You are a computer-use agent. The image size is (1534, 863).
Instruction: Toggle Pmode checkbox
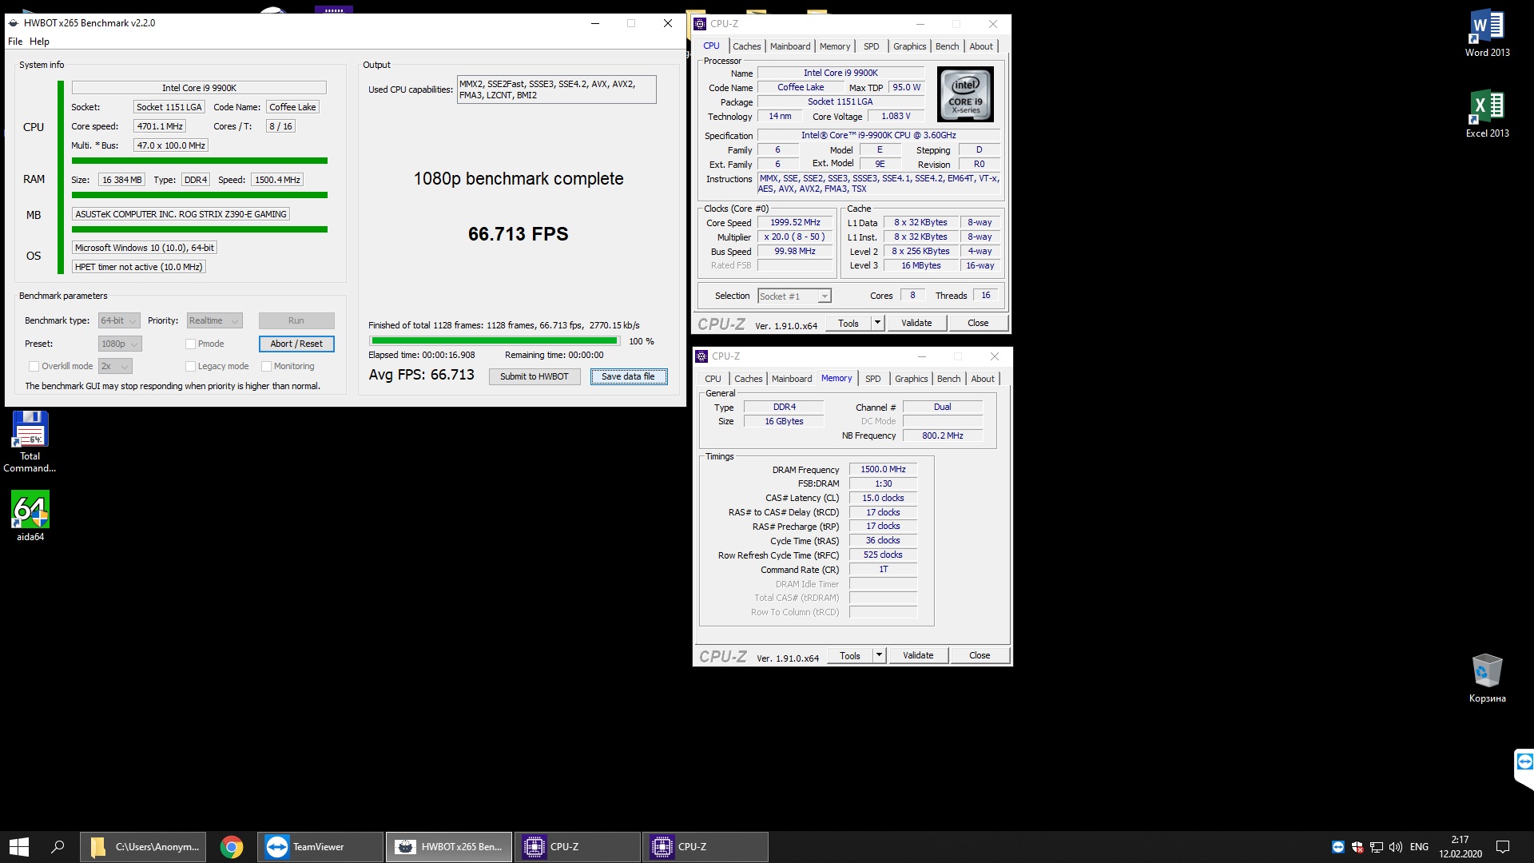pos(190,344)
